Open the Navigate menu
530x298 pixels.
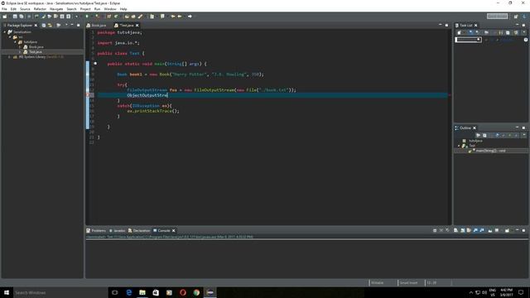pyautogui.click(x=56, y=9)
